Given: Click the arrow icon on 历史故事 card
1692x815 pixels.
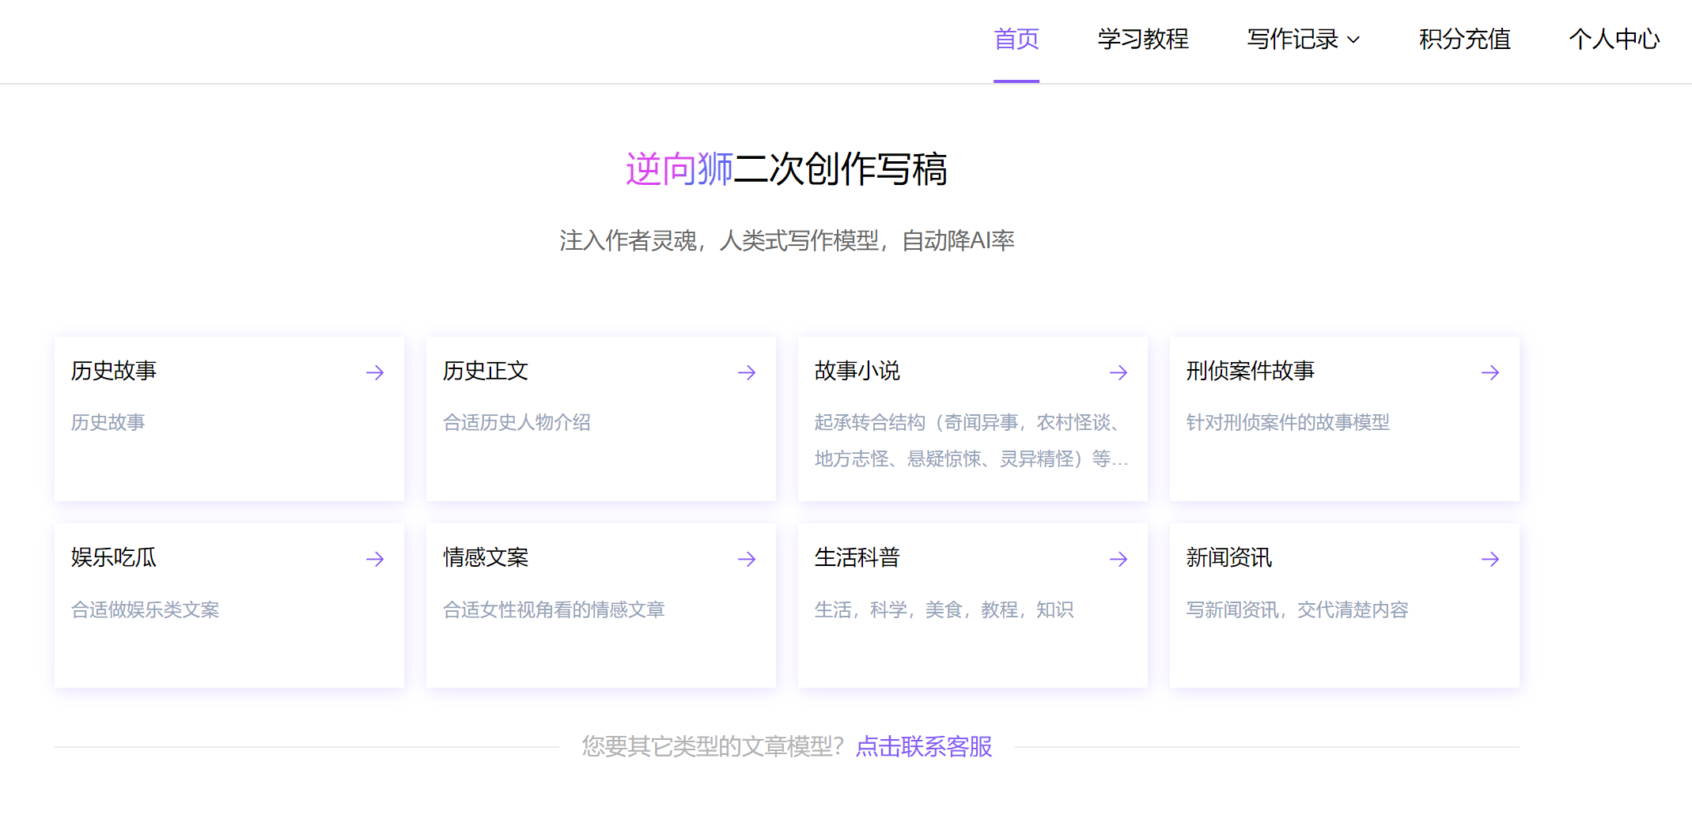Looking at the screenshot, I should (375, 372).
